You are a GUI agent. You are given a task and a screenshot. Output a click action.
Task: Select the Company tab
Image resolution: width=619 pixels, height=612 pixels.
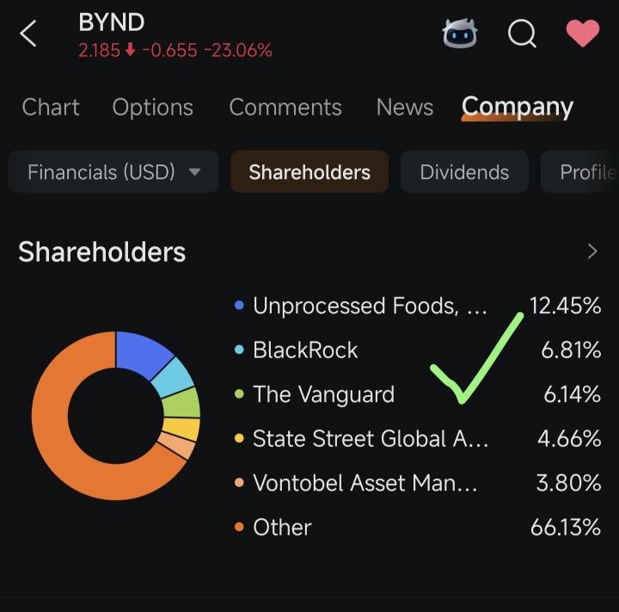[x=518, y=107]
